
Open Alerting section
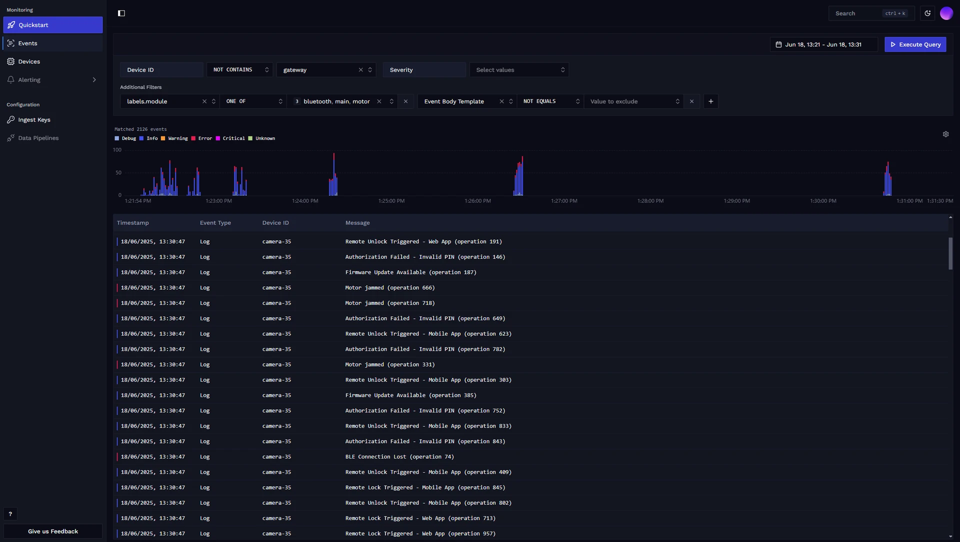53,80
